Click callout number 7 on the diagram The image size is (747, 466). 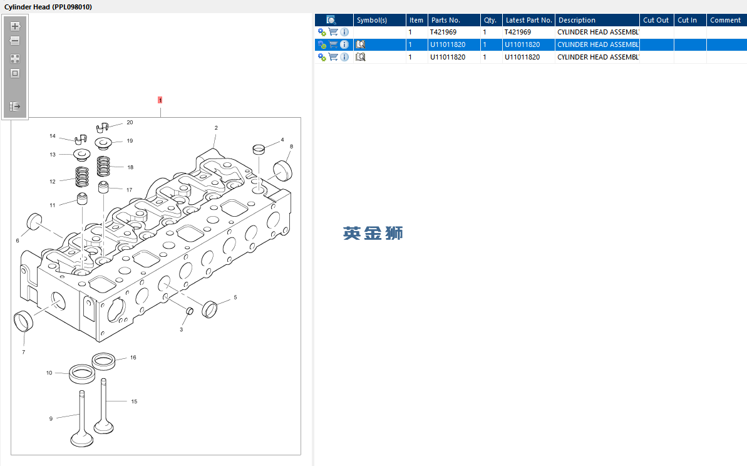click(23, 352)
